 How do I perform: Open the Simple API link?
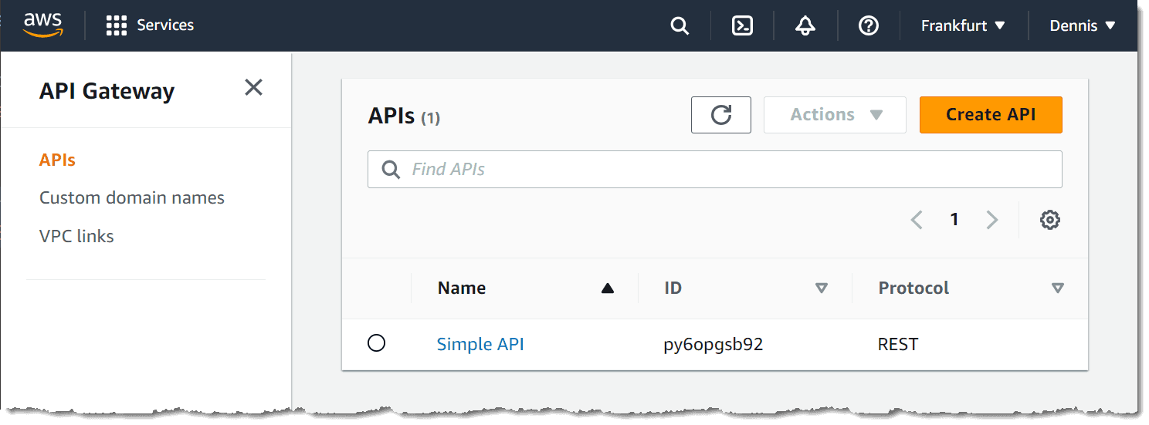(480, 344)
